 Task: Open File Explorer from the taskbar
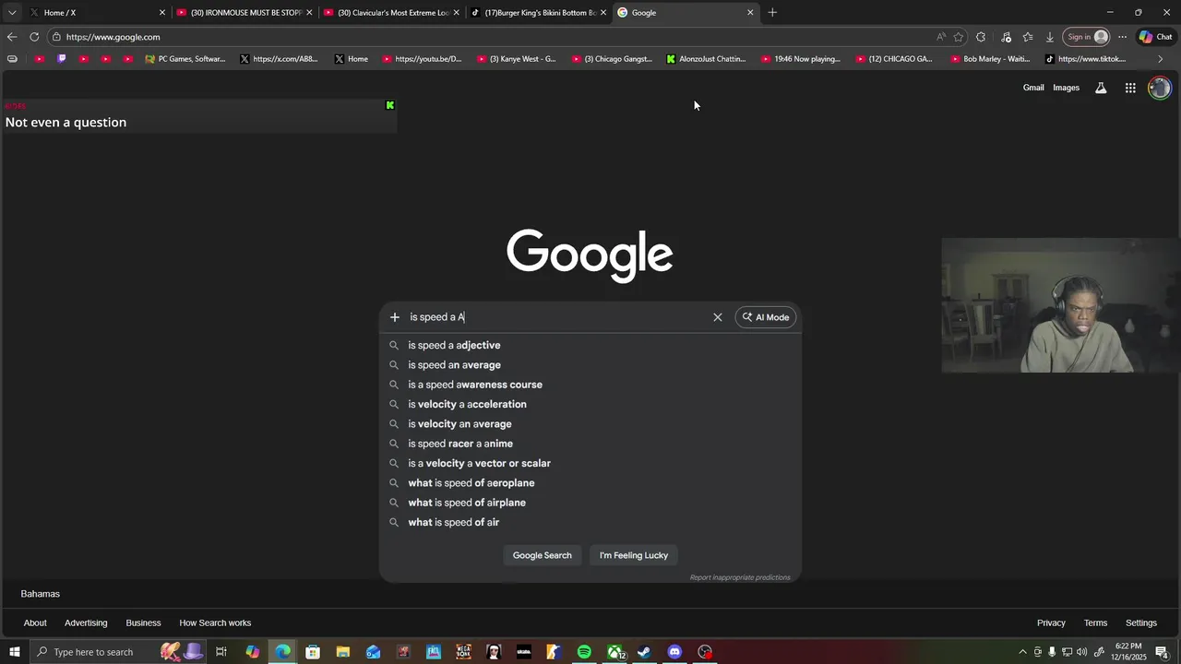point(342,652)
